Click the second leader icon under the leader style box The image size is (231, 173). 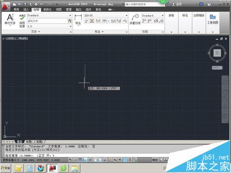point(150,21)
